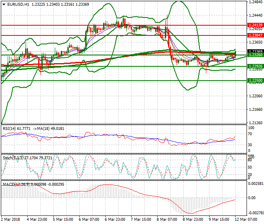The image size is (264, 224).
Task: Click the MACD(12,26,9) indicator label
Action: click(15, 184)
